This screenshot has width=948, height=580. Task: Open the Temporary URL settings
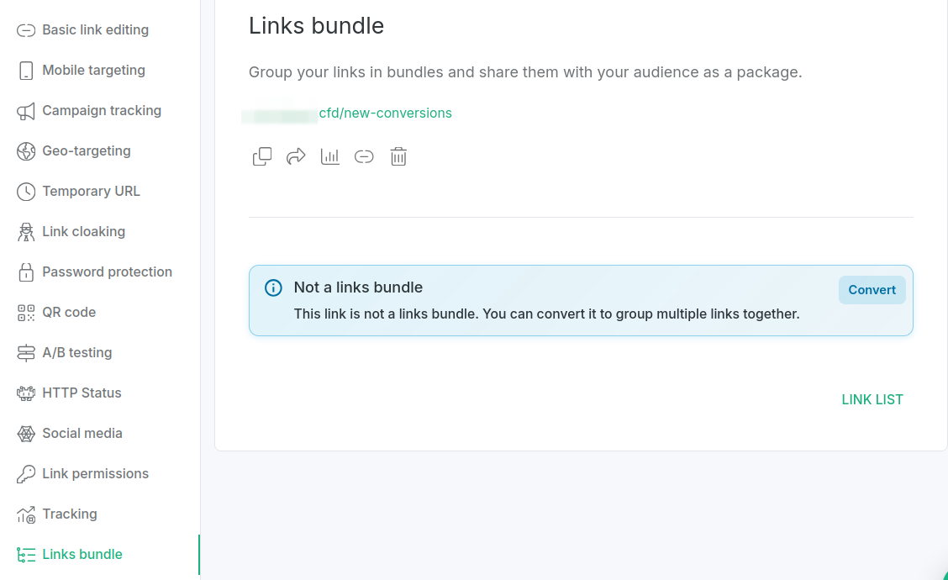(91, 192)
